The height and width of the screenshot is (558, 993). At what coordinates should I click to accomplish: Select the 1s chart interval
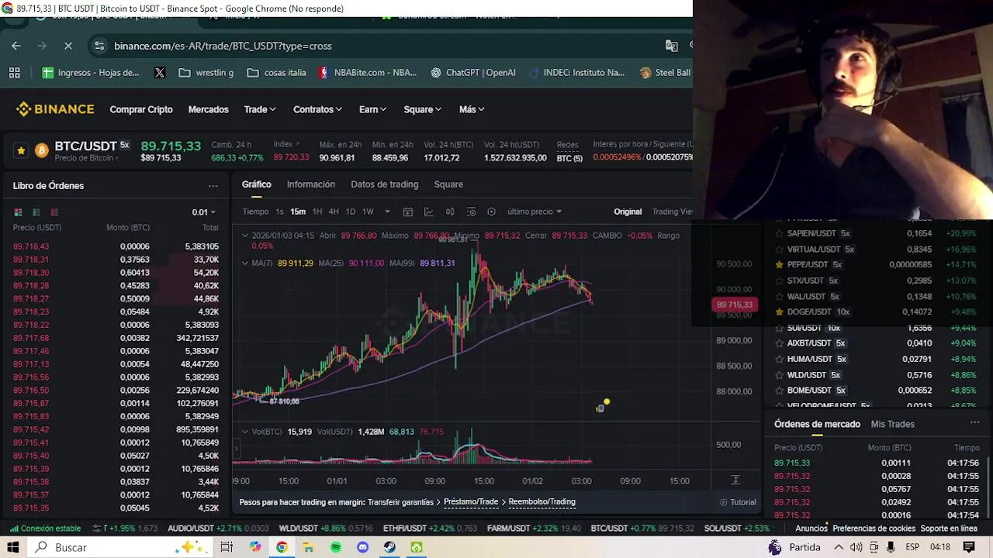tap(279, 212)
